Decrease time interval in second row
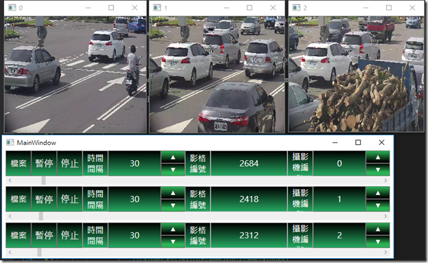This screenshot has height=263, width=428. click(173, 205)
